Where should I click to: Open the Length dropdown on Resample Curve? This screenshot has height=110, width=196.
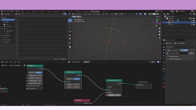[x=114, y=87]
